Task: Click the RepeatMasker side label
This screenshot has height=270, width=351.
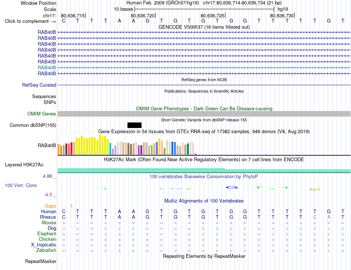Action: [41, 261]
